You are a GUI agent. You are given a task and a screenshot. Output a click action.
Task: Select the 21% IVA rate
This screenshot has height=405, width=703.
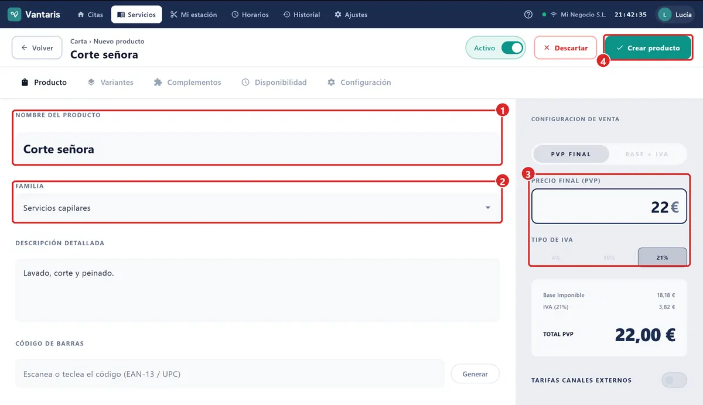663,258
